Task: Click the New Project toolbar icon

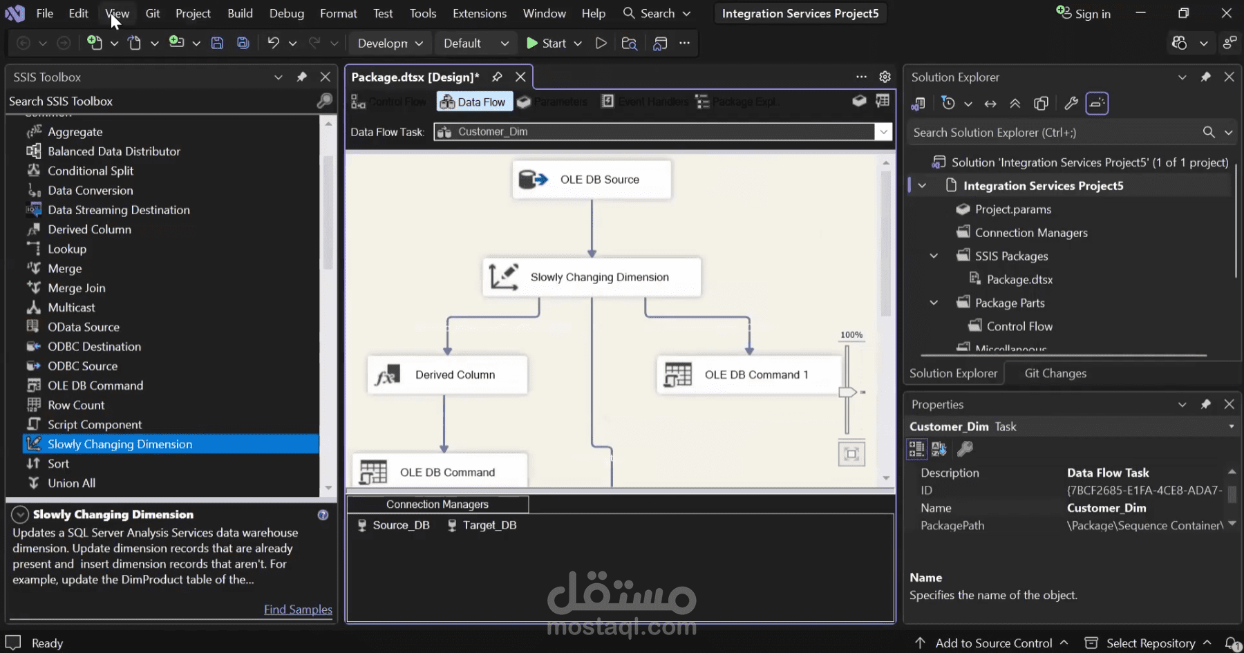Action: click(x=95, y=43)
